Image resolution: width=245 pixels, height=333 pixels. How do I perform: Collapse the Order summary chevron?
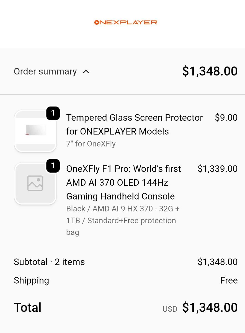pos(86,72)
